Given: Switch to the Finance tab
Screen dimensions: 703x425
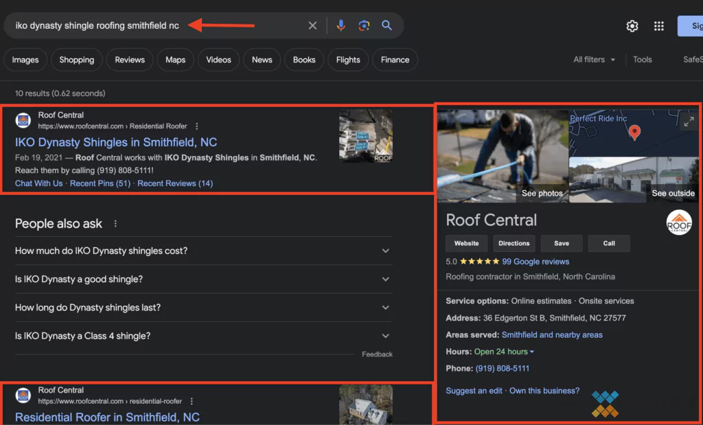Looking at the screenshot, I should 395,60.
